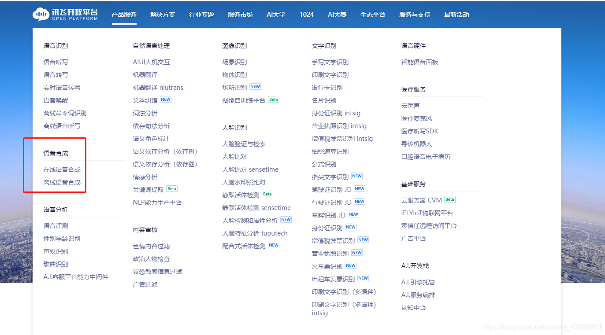
Task: Open 配合式活体检测
Action: [244, 246]
